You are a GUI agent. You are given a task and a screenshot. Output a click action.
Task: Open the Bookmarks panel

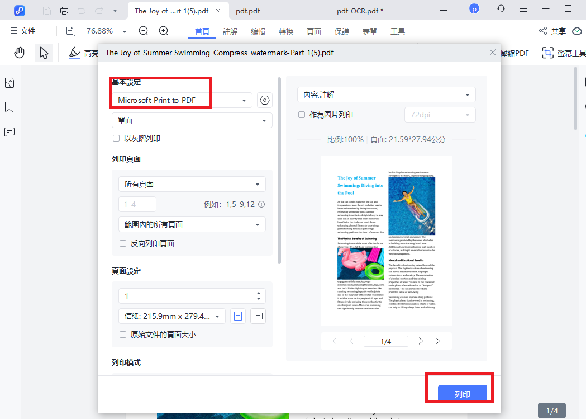(9, 107)
